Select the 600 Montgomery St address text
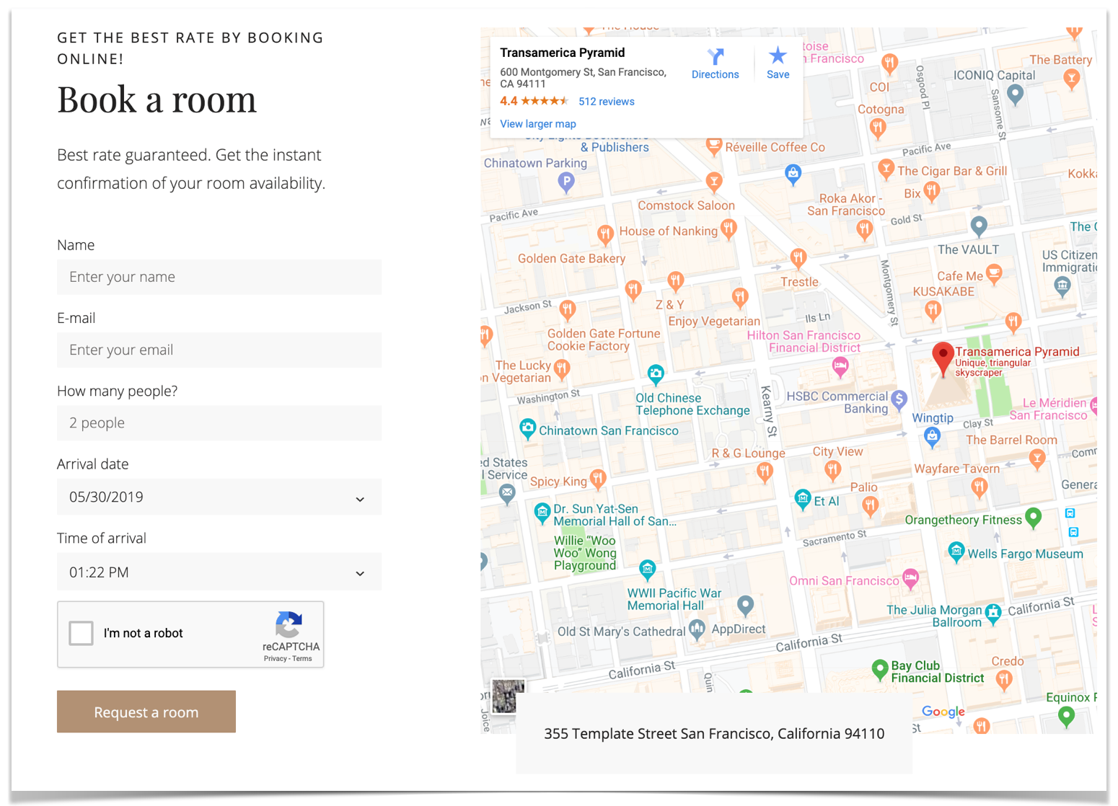This screenshot has width=1118, height=806. tap(583, 78)
